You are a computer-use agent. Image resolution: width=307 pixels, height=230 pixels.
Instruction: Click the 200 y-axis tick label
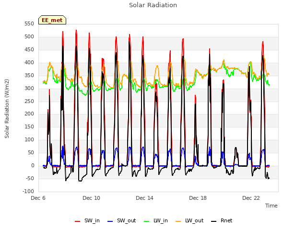(x=29, y=114)
